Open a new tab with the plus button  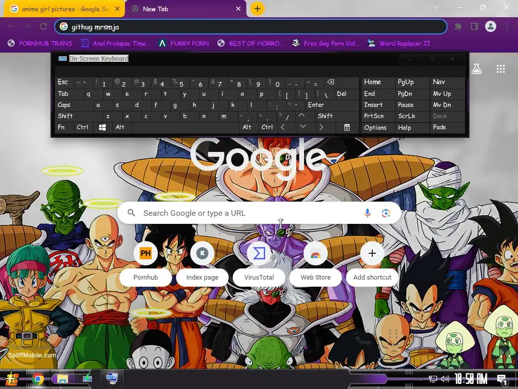pos(257,9)
